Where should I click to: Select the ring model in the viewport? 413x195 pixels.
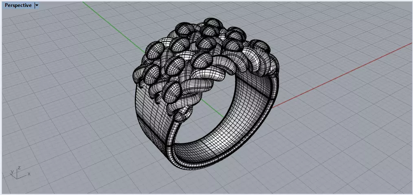206,94
